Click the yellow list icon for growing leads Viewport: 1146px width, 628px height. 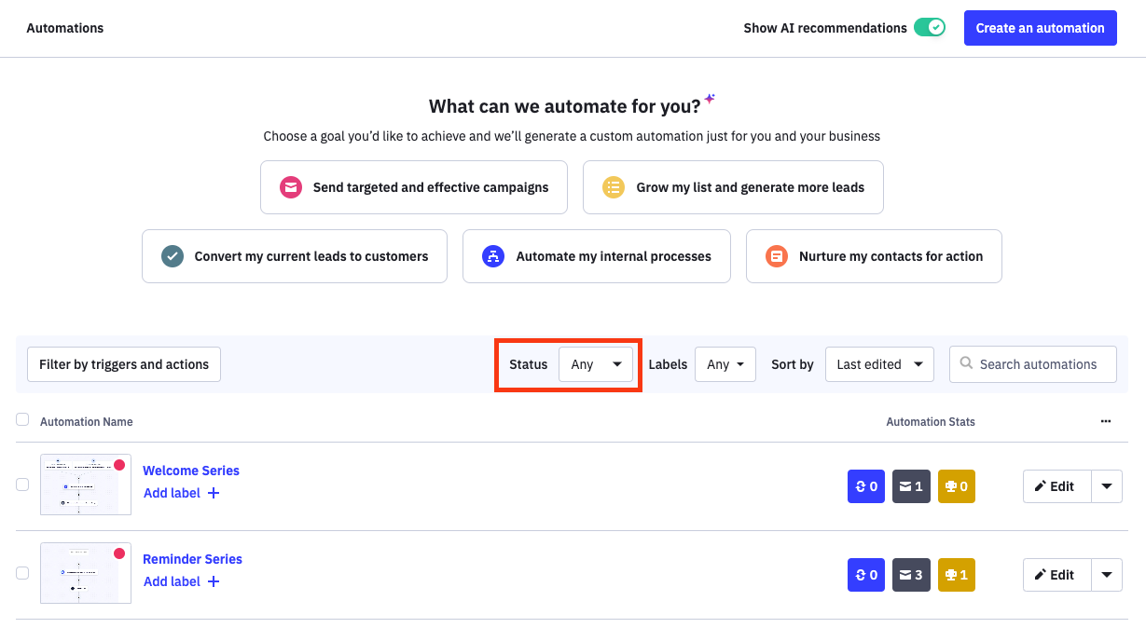(x=614, y=187)
